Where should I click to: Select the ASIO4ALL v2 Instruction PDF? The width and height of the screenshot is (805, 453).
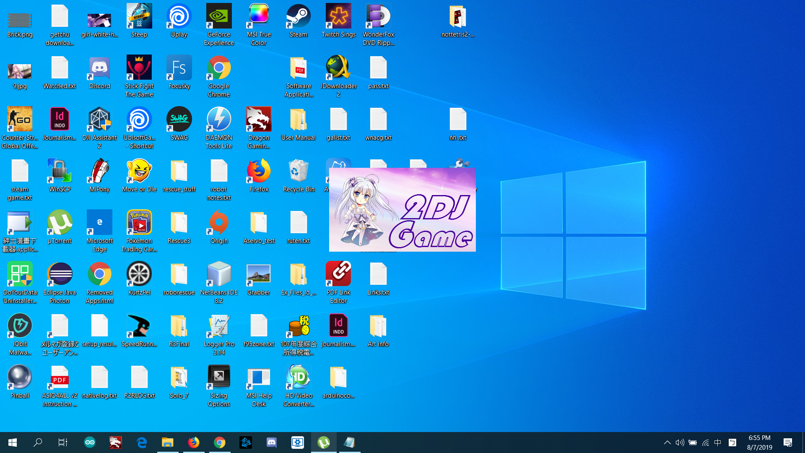(60, 386)
